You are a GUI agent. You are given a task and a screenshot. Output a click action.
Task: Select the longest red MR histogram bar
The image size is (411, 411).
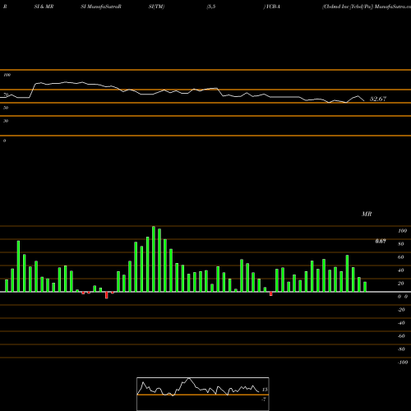pos(107,295)
